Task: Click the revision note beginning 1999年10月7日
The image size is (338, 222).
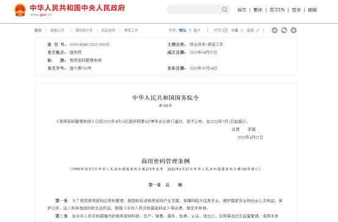Action: 166,169
